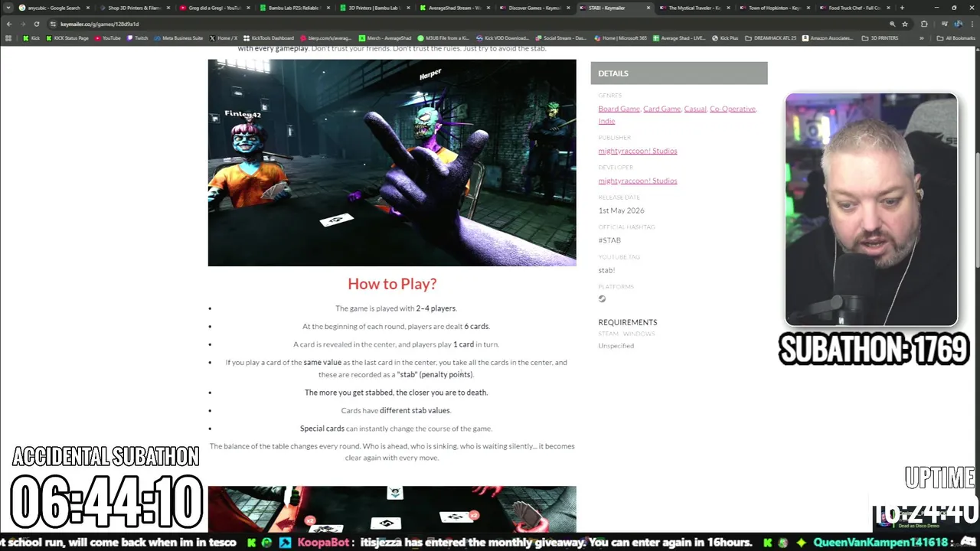Click the Board Game genre link
Viewport: 980px width, 551px height.
click(x=619, y=109)
